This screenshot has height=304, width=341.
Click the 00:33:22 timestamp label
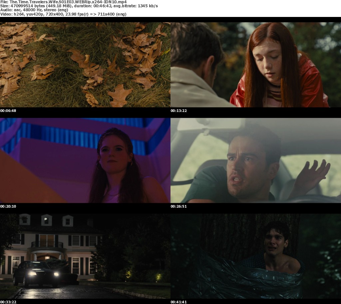coord(8,302)
